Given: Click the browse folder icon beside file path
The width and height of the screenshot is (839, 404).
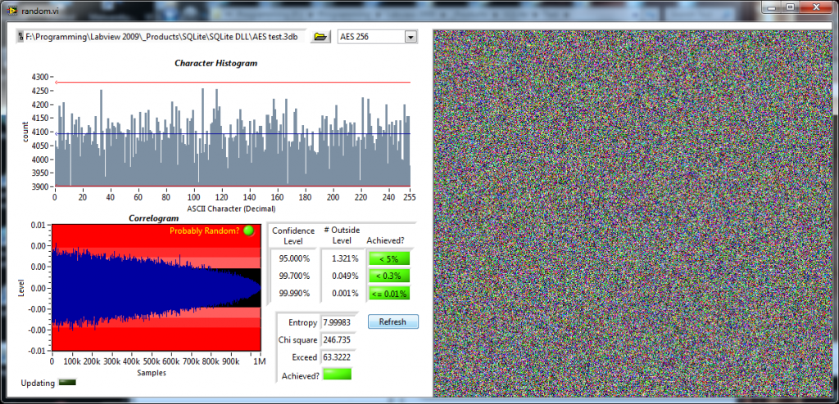Looking at the screenshot, I should (320, 37).
